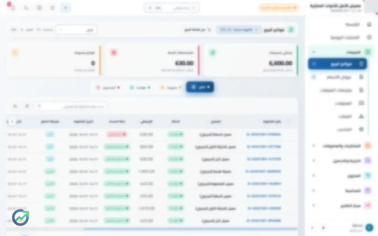
Task: Open the invoice link in the 1,010.00 row
Action: 264,208
